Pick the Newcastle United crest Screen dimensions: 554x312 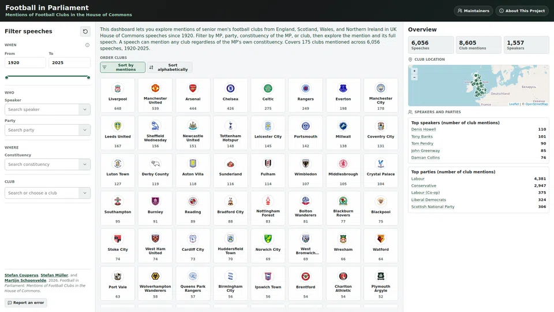[193, 125]
